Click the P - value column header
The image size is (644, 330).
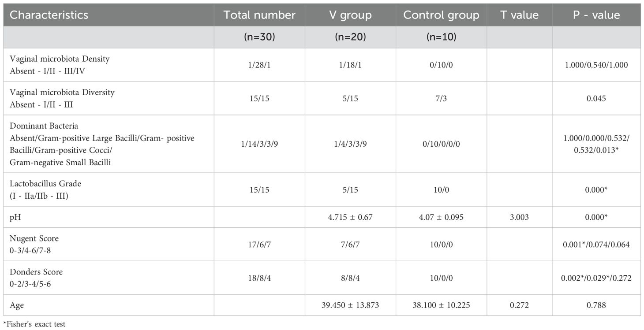coord(596,15)
